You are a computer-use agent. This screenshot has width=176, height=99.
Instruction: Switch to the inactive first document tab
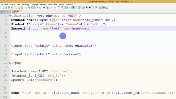click(5, 12)
